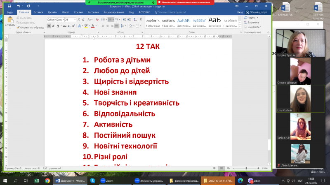The width and height of the screenshot is (330, 185).
Task: Click the Replace (Заменить) icon
Action: pos(245,22)
